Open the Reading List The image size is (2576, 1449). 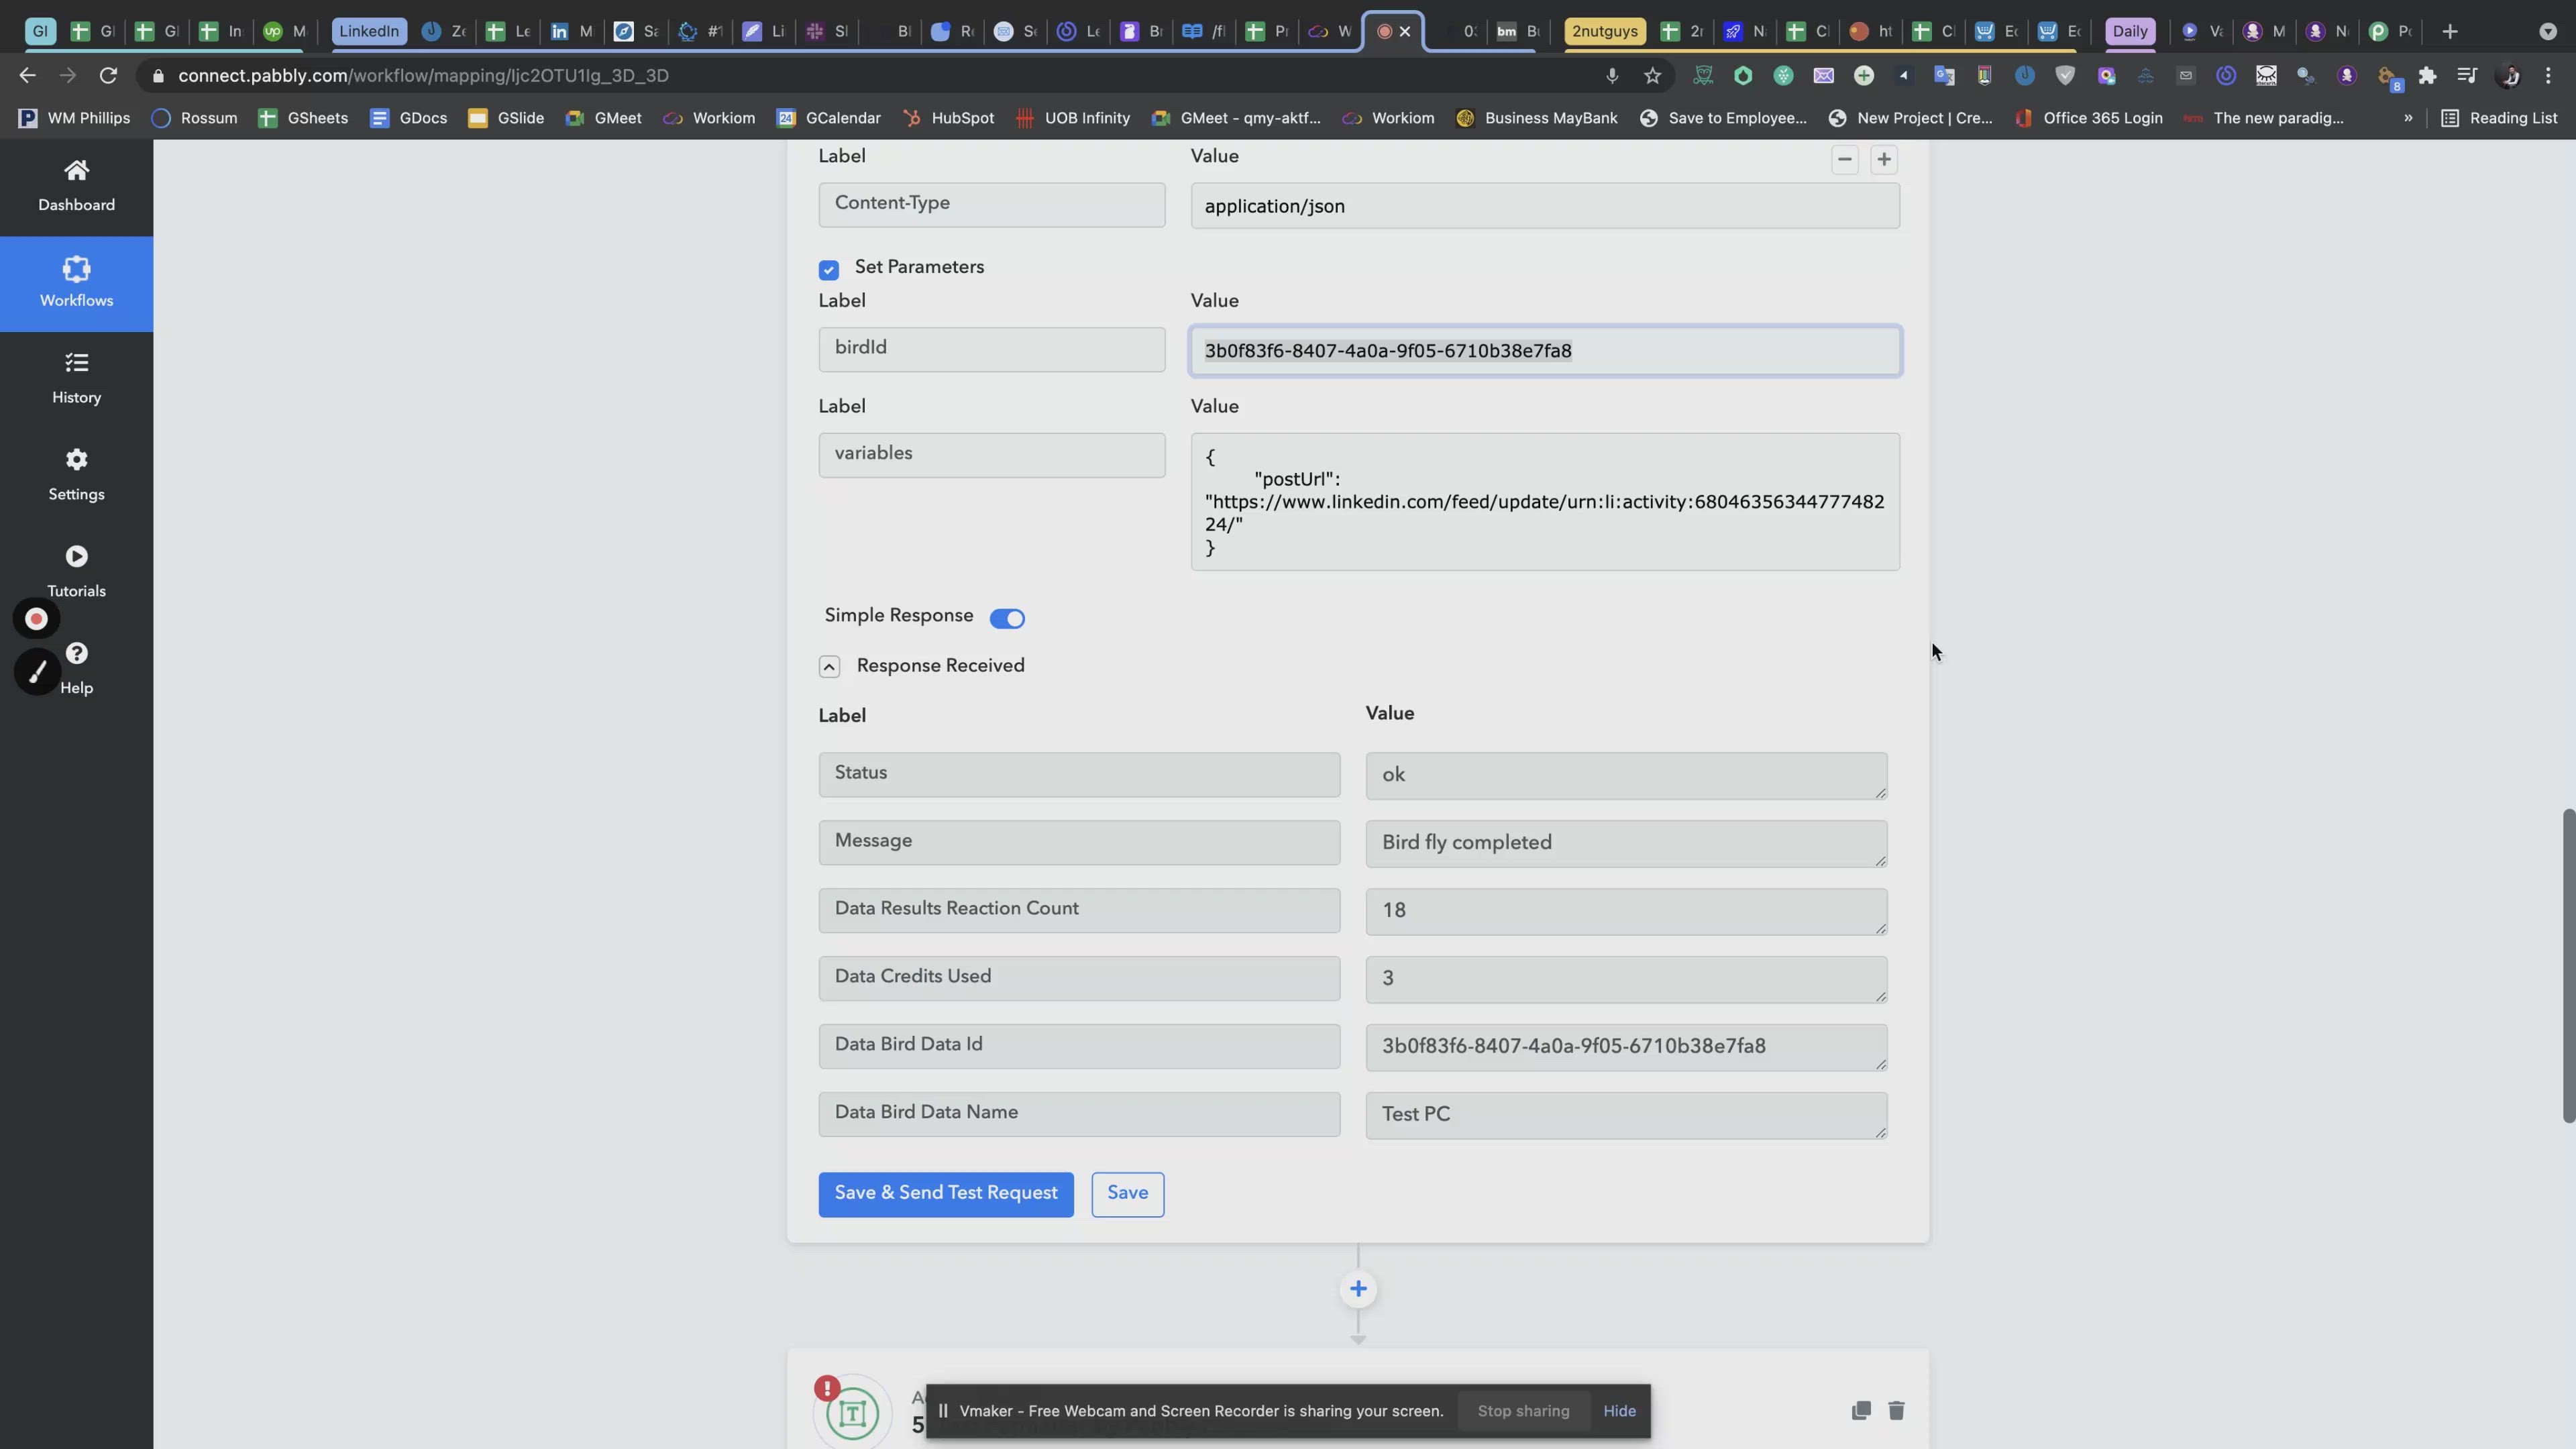point(2500,118)
